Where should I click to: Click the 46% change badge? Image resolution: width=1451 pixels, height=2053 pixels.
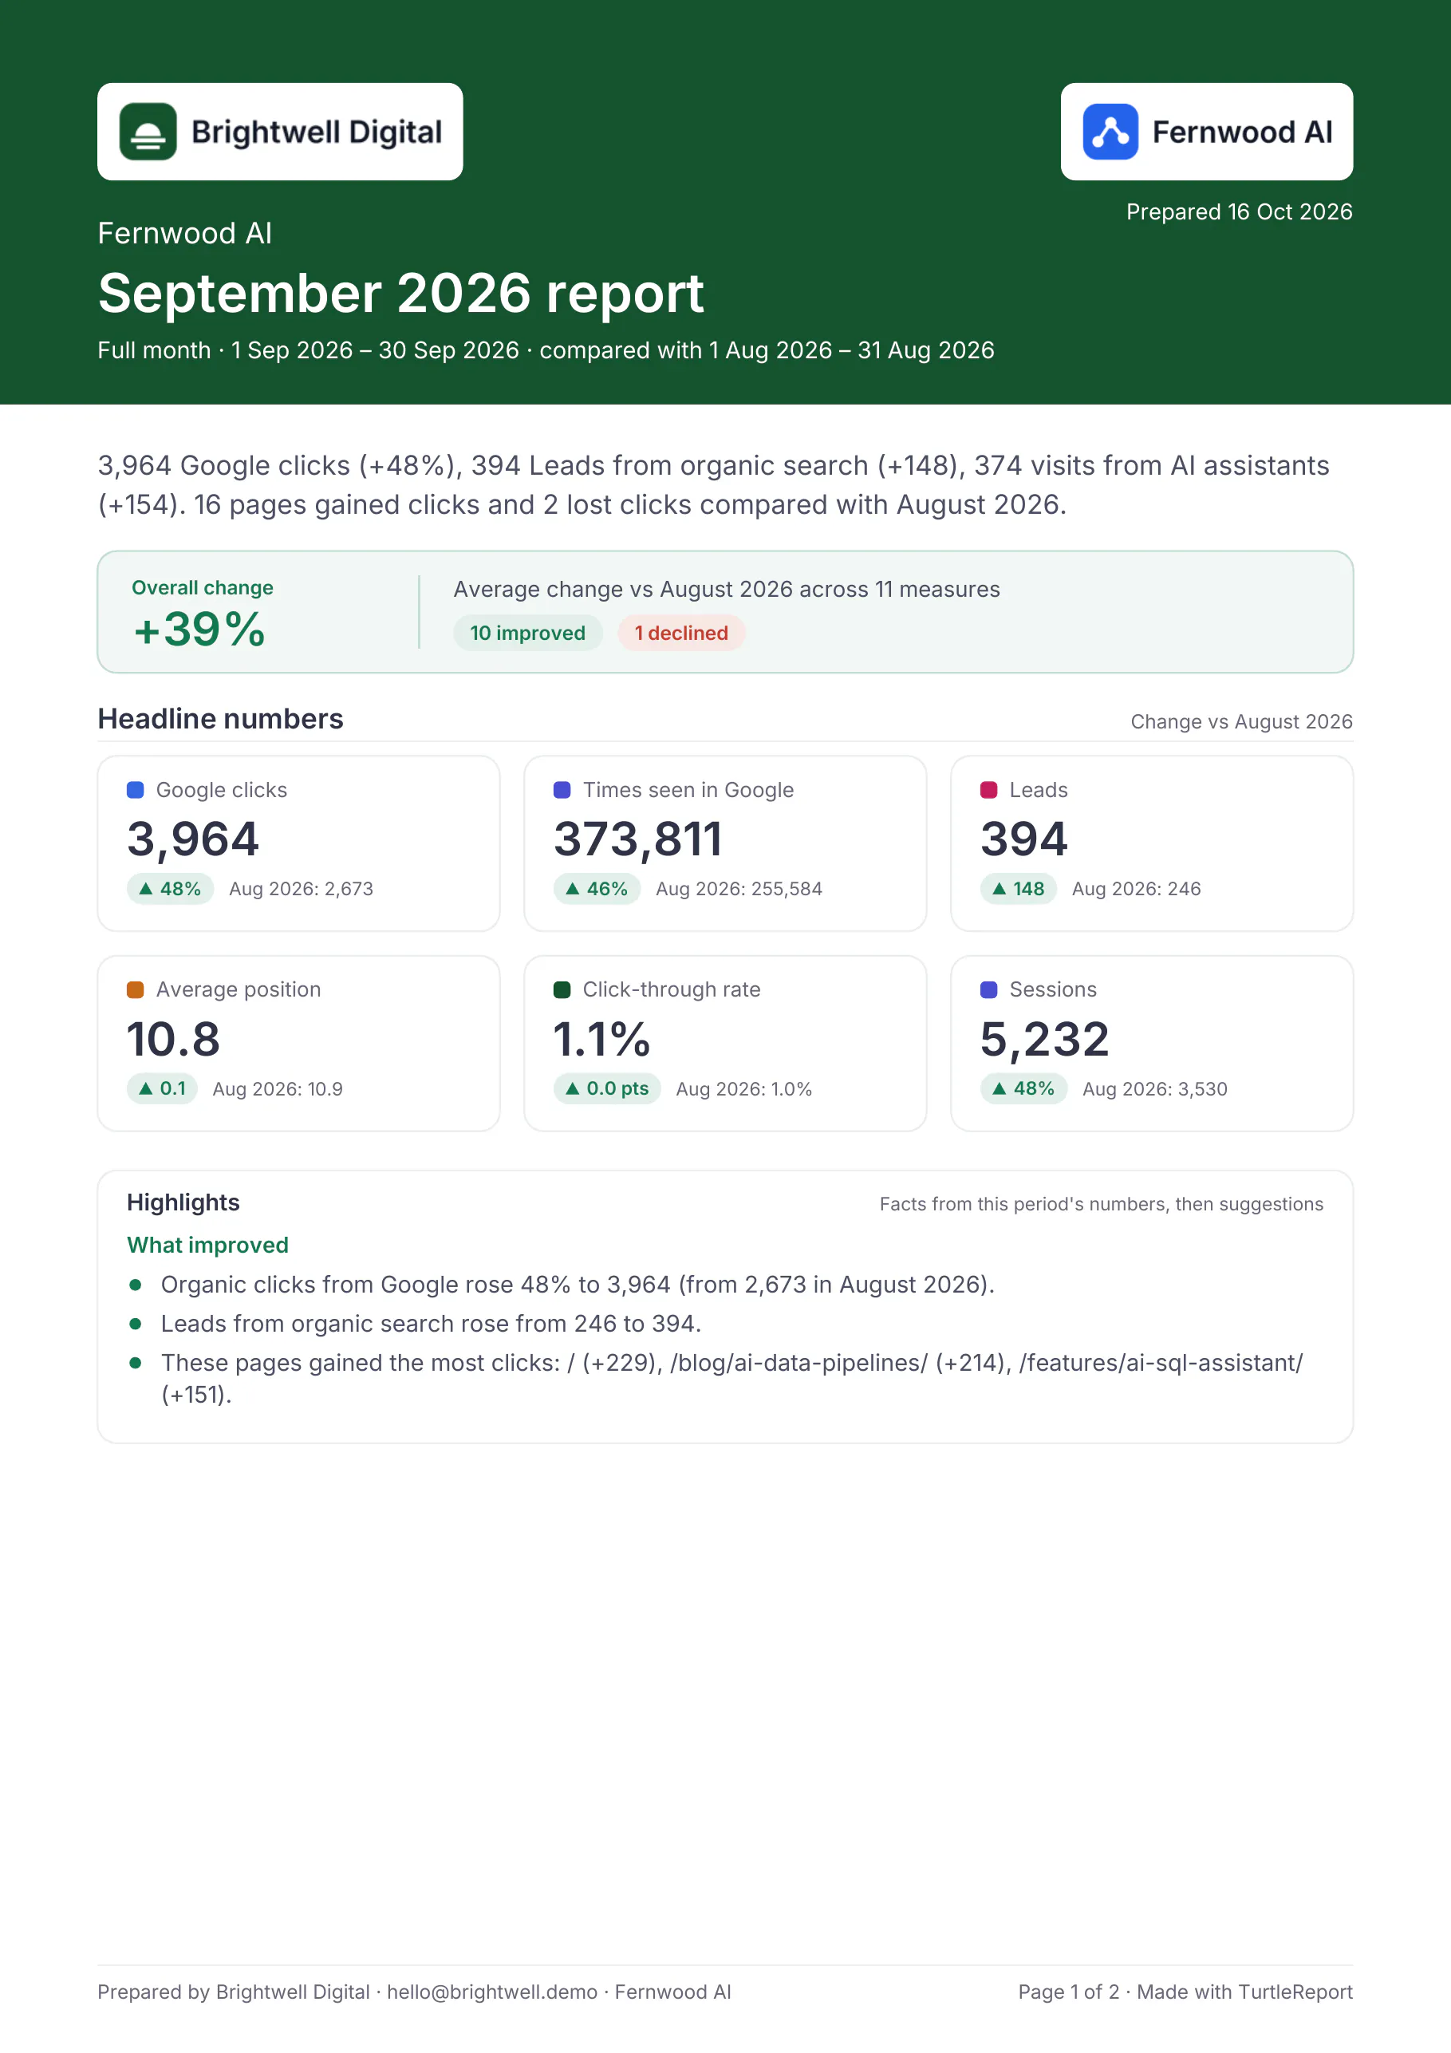[x=597, y=889]
